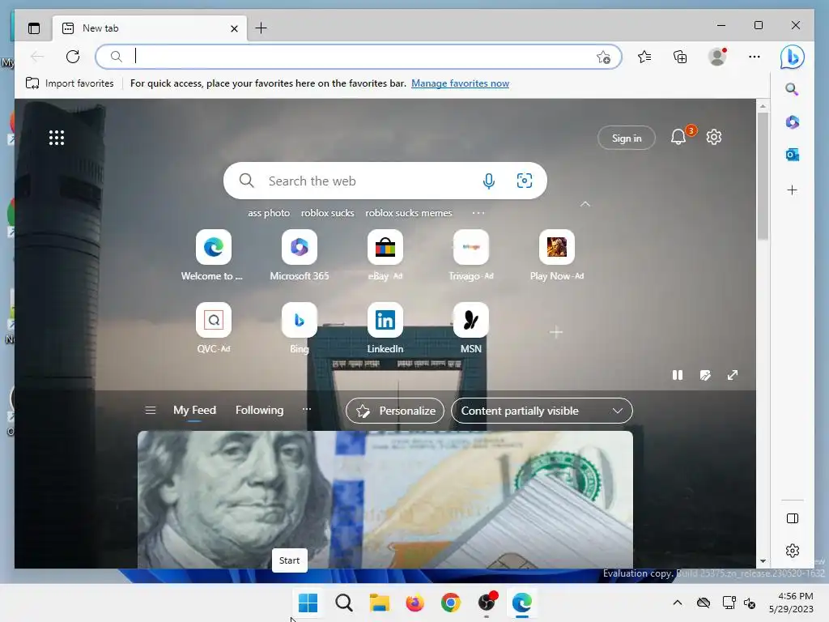Expand background to full view
Screen dimensions: 829x622
(732, 375)
